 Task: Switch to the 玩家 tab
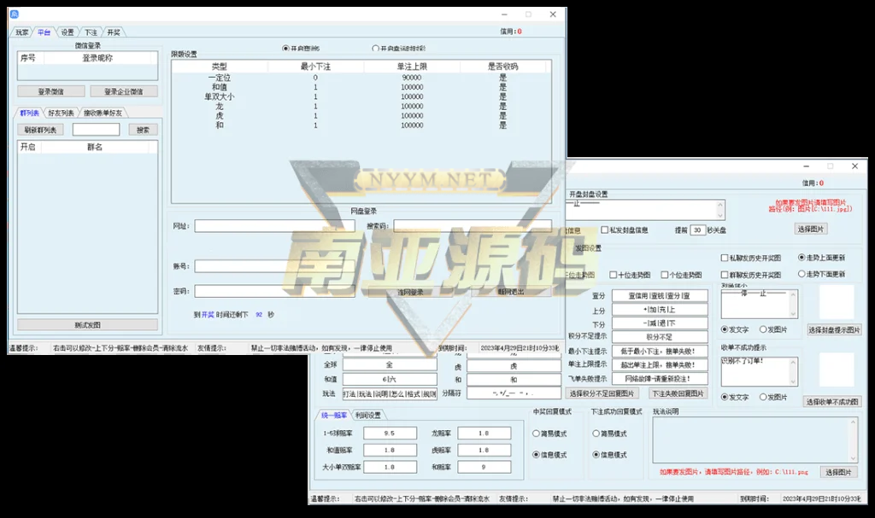click(x=22, y=32)
